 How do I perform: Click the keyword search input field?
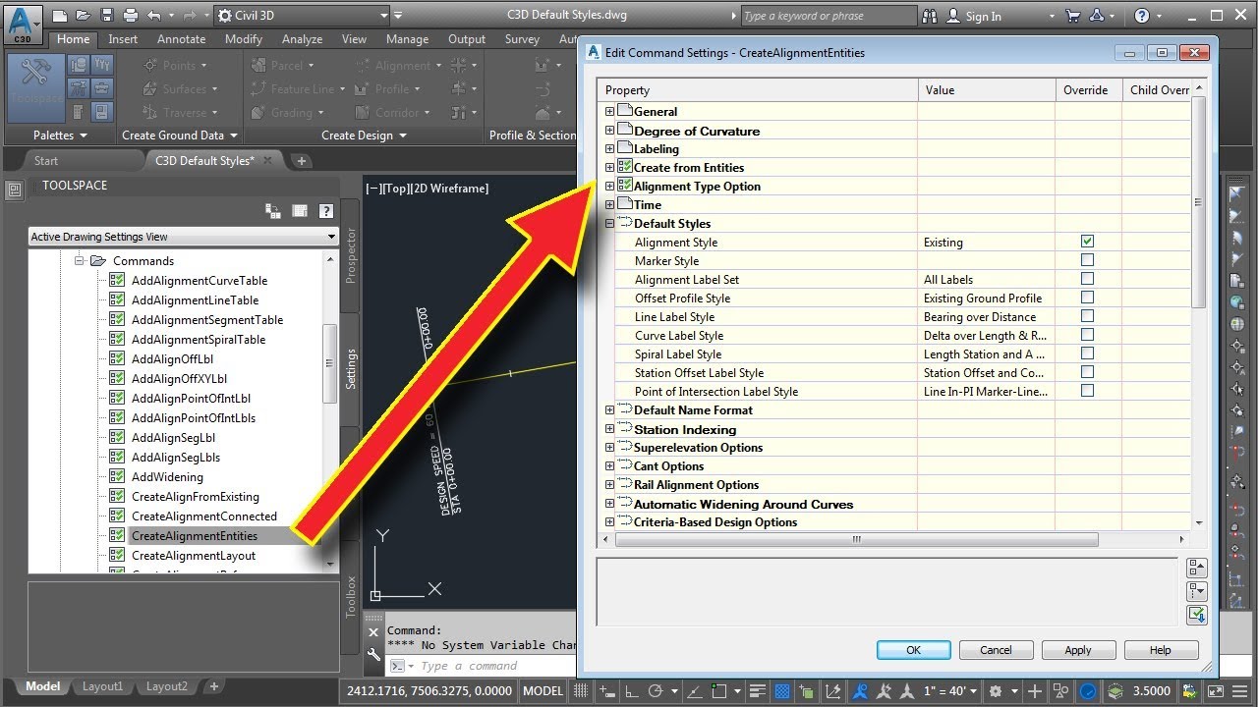tap(828, 16)
